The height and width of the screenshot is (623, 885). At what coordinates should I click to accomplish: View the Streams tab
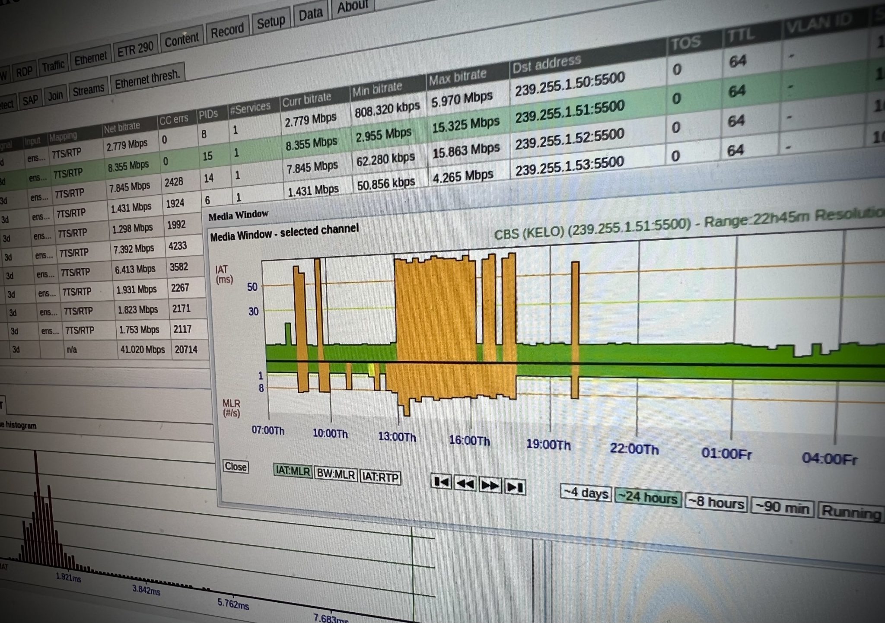[88, 88]
